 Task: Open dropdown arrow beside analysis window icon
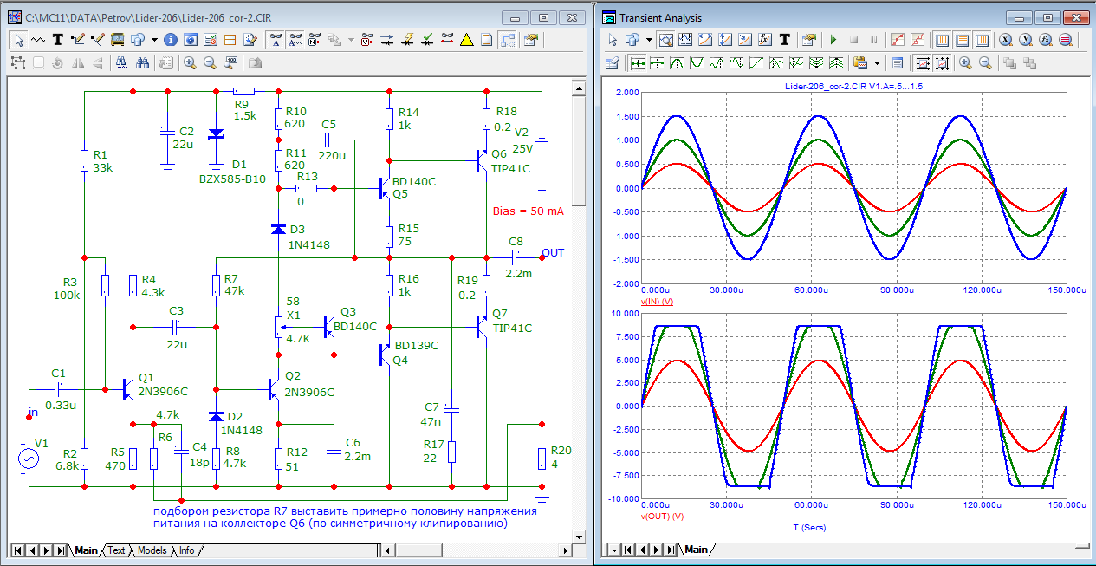[x=647, y=40]
